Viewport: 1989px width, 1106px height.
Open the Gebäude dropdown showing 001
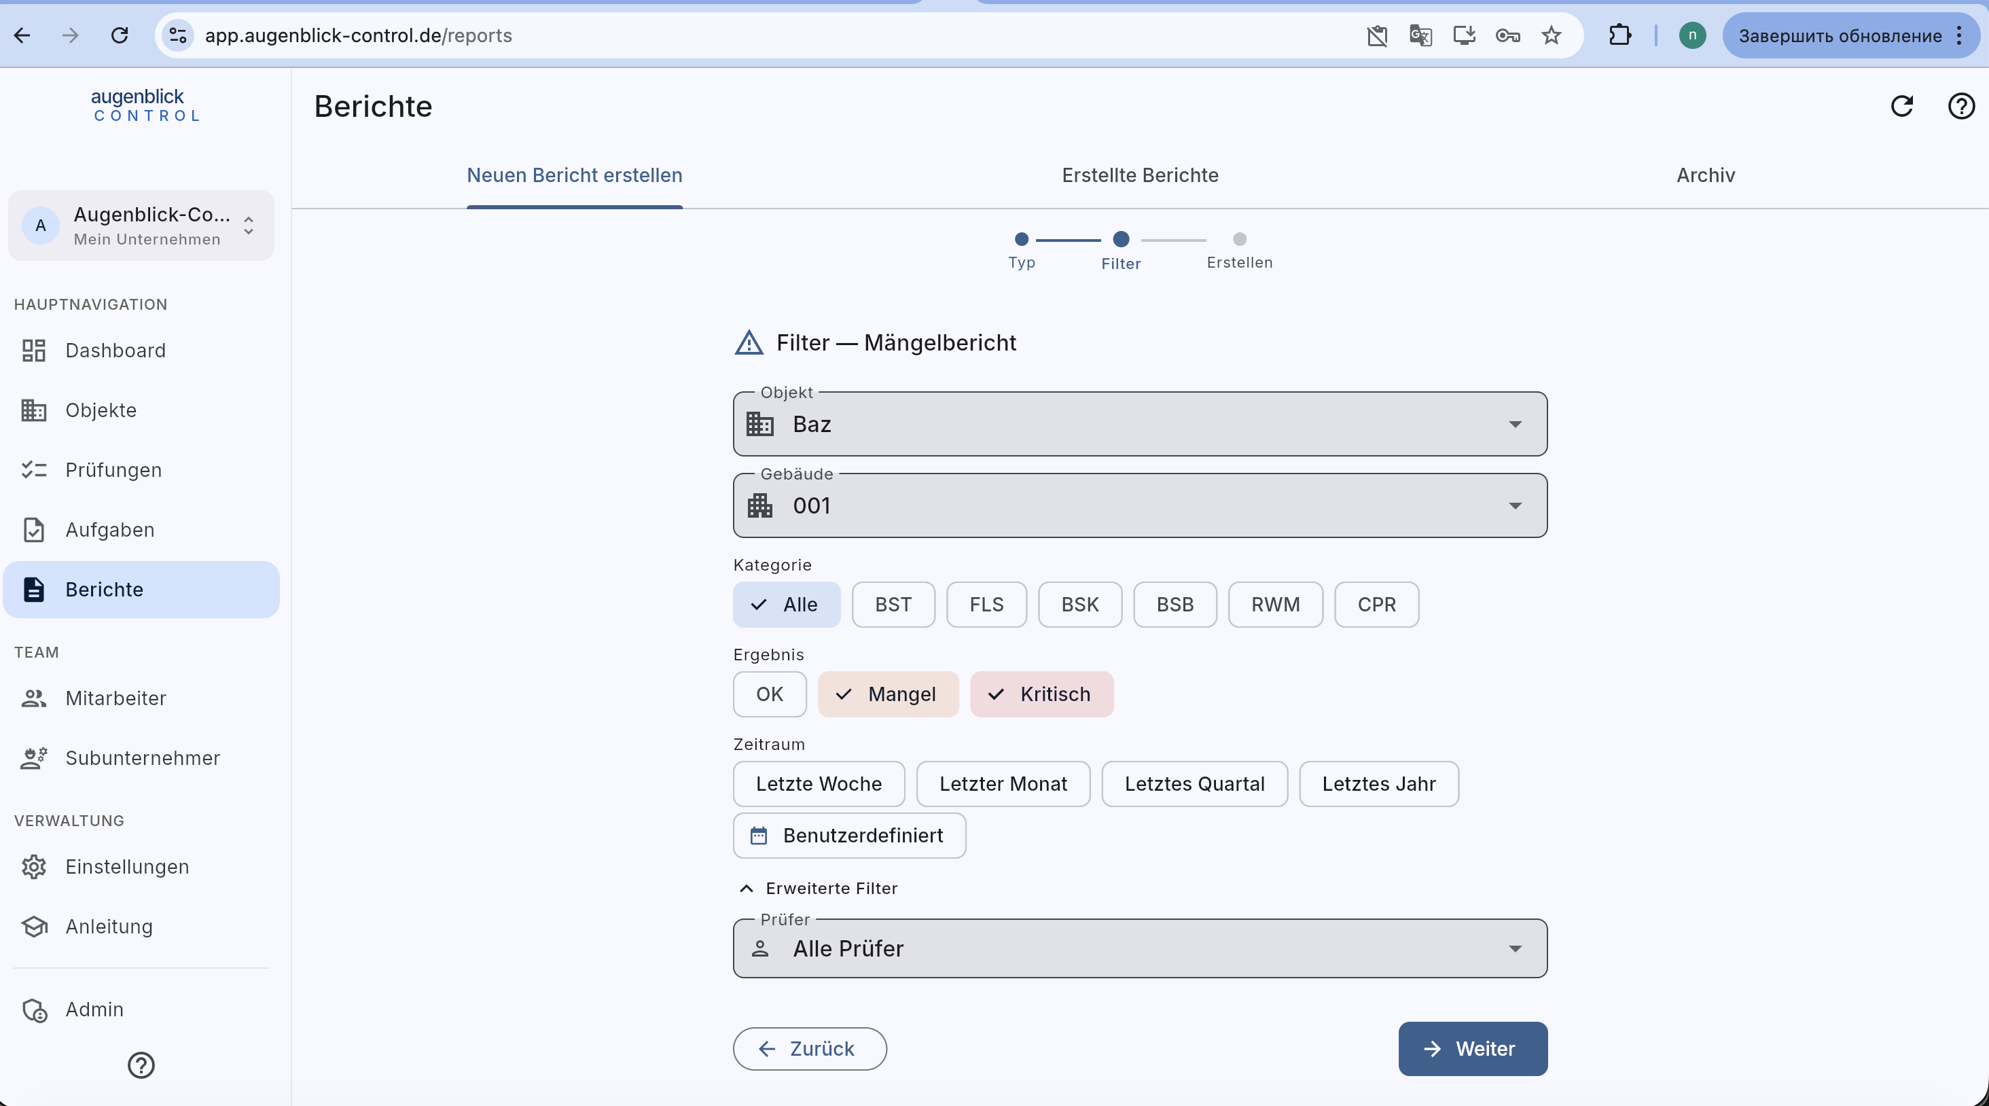click(1140, 506)
